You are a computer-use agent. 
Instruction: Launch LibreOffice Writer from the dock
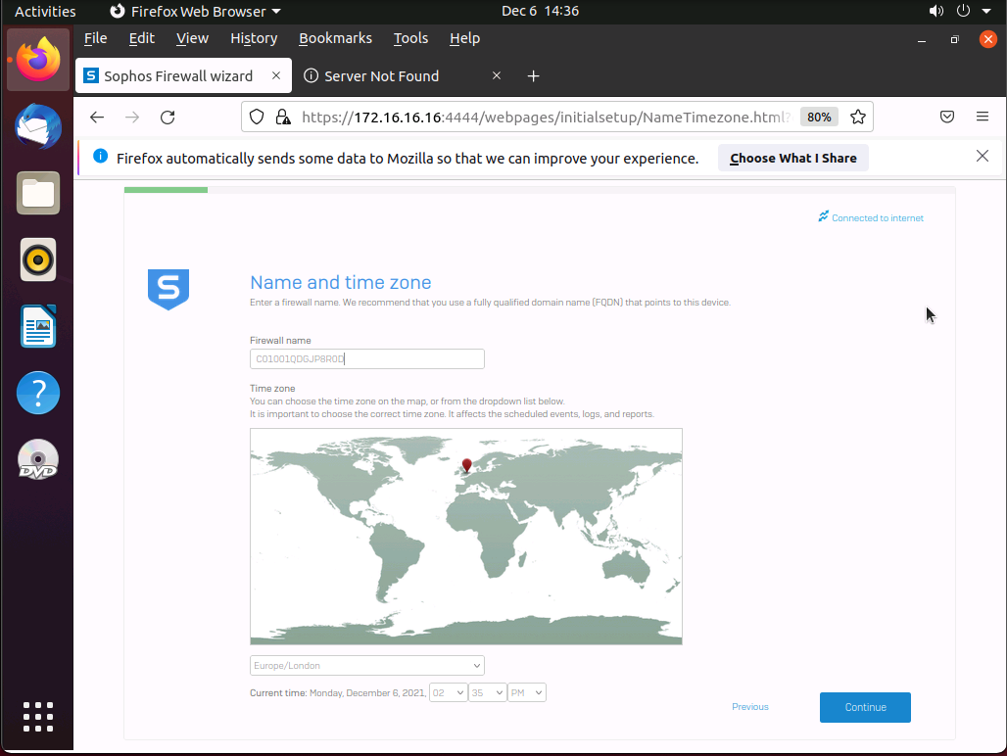click(38, 327)
